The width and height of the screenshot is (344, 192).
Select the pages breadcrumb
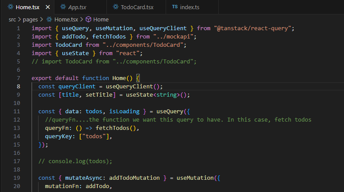click(30, 20)
